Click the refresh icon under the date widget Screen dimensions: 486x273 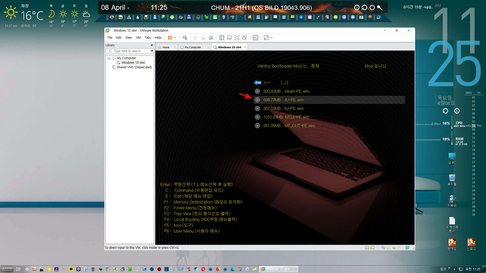pyautogui.click(x=445, y=111)
